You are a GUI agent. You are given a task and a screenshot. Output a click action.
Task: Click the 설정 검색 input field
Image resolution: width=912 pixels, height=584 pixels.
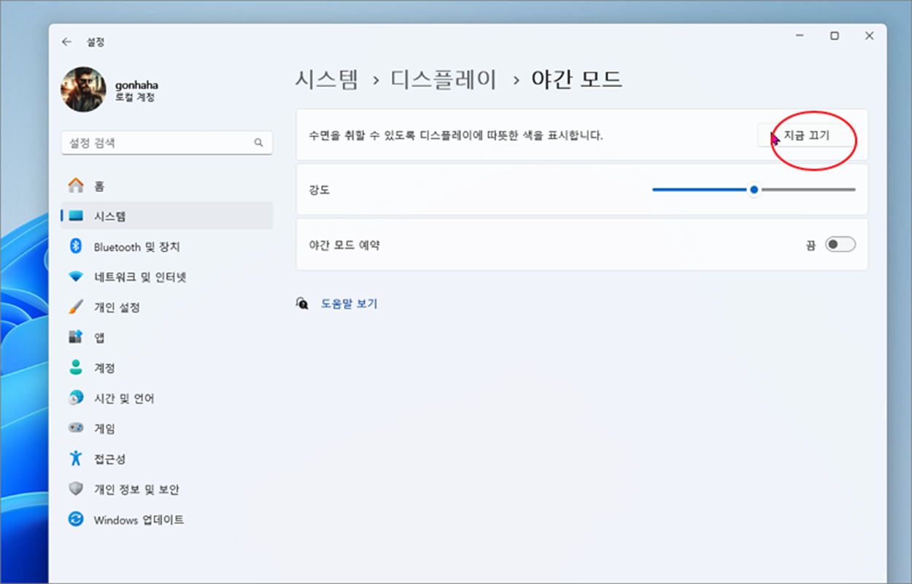pos(167,143)
